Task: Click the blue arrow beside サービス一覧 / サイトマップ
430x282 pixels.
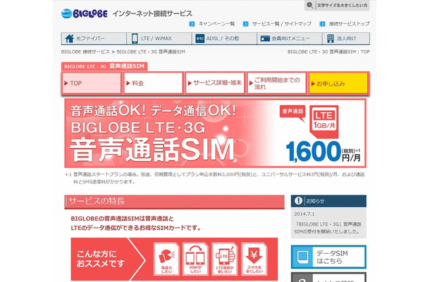Action: click(245, 24)
